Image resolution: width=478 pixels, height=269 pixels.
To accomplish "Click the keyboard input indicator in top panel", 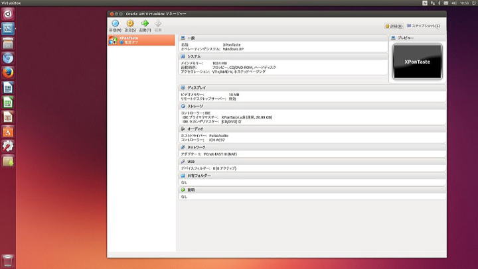I will (x=425, y=3).
